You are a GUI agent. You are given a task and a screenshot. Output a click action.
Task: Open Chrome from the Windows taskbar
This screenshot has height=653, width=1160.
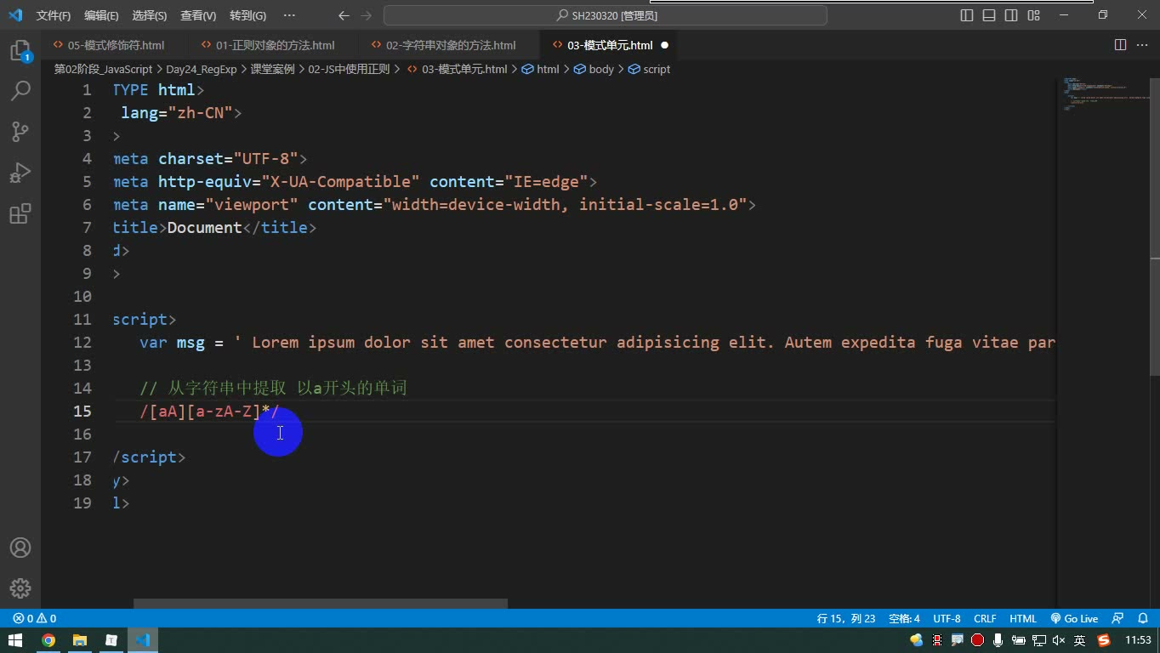(48, 640)
